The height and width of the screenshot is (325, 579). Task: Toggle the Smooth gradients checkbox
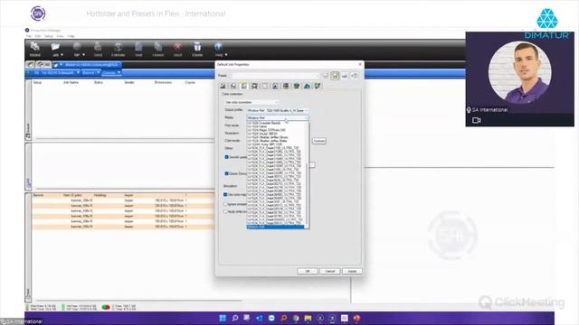226,157
